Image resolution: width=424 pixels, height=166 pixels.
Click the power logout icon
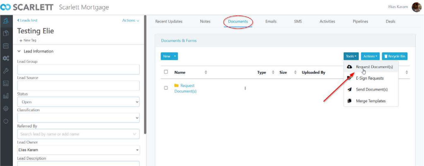pyautogui.click(x=6, y=121)
